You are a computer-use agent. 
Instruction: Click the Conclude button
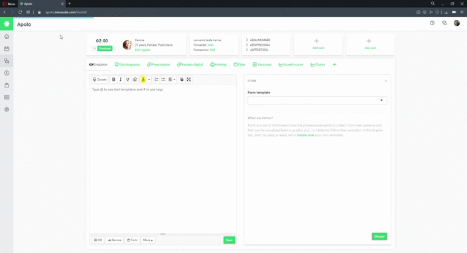tap(105, 48)
